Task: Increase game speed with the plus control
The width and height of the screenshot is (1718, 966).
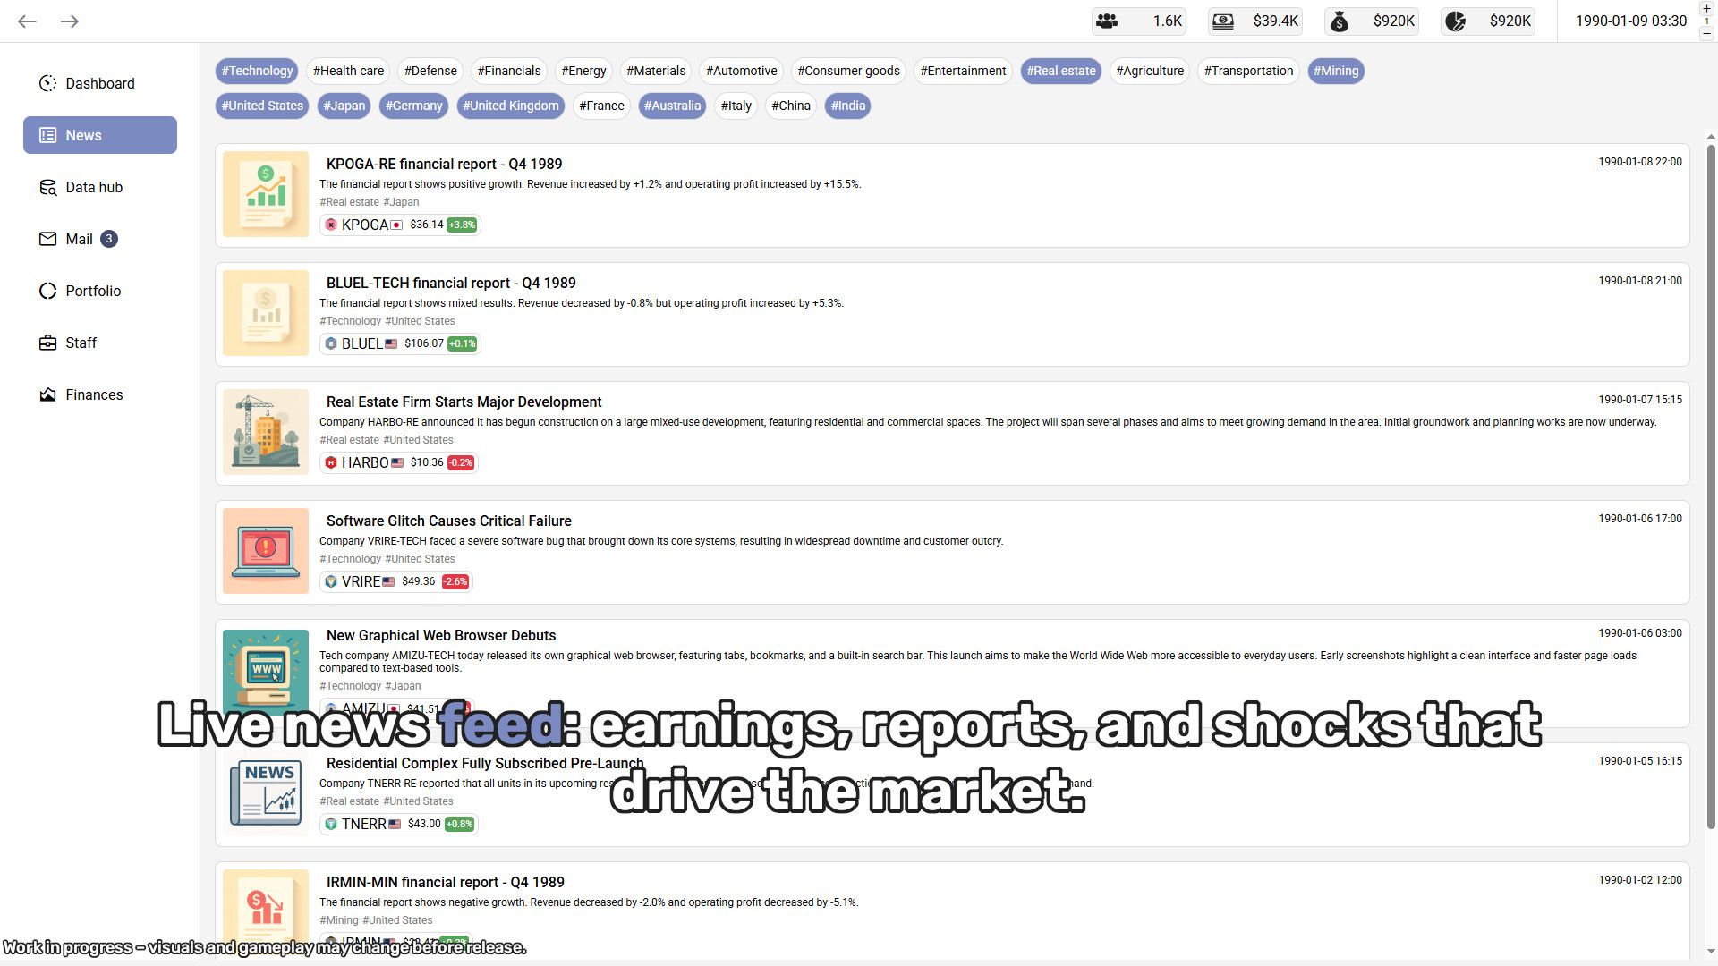Action: (1706, 7)
